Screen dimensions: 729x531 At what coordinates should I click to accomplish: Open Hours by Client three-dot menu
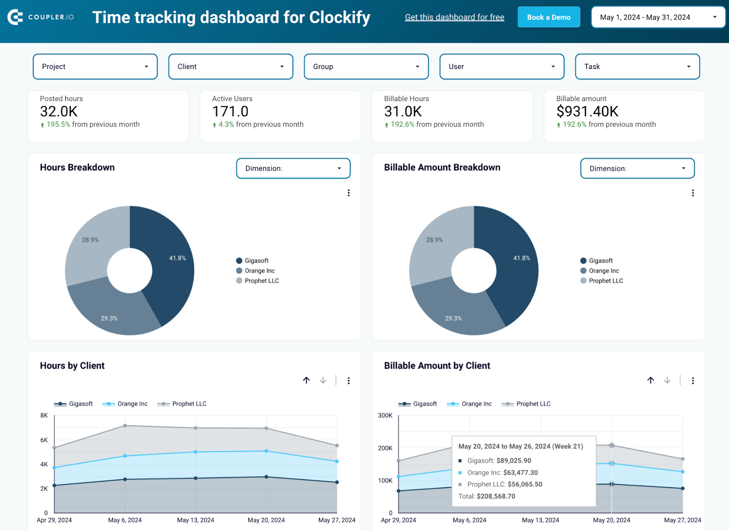(x=349, y=381)
